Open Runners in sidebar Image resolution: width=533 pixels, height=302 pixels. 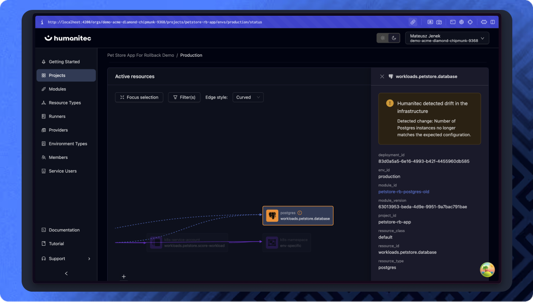(66, 116)
